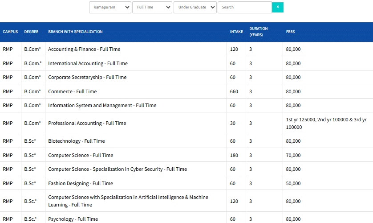This screenshot has height=223, width=373.
Task: Select International Accounting - Full Time entry
Action: (88, 63)
